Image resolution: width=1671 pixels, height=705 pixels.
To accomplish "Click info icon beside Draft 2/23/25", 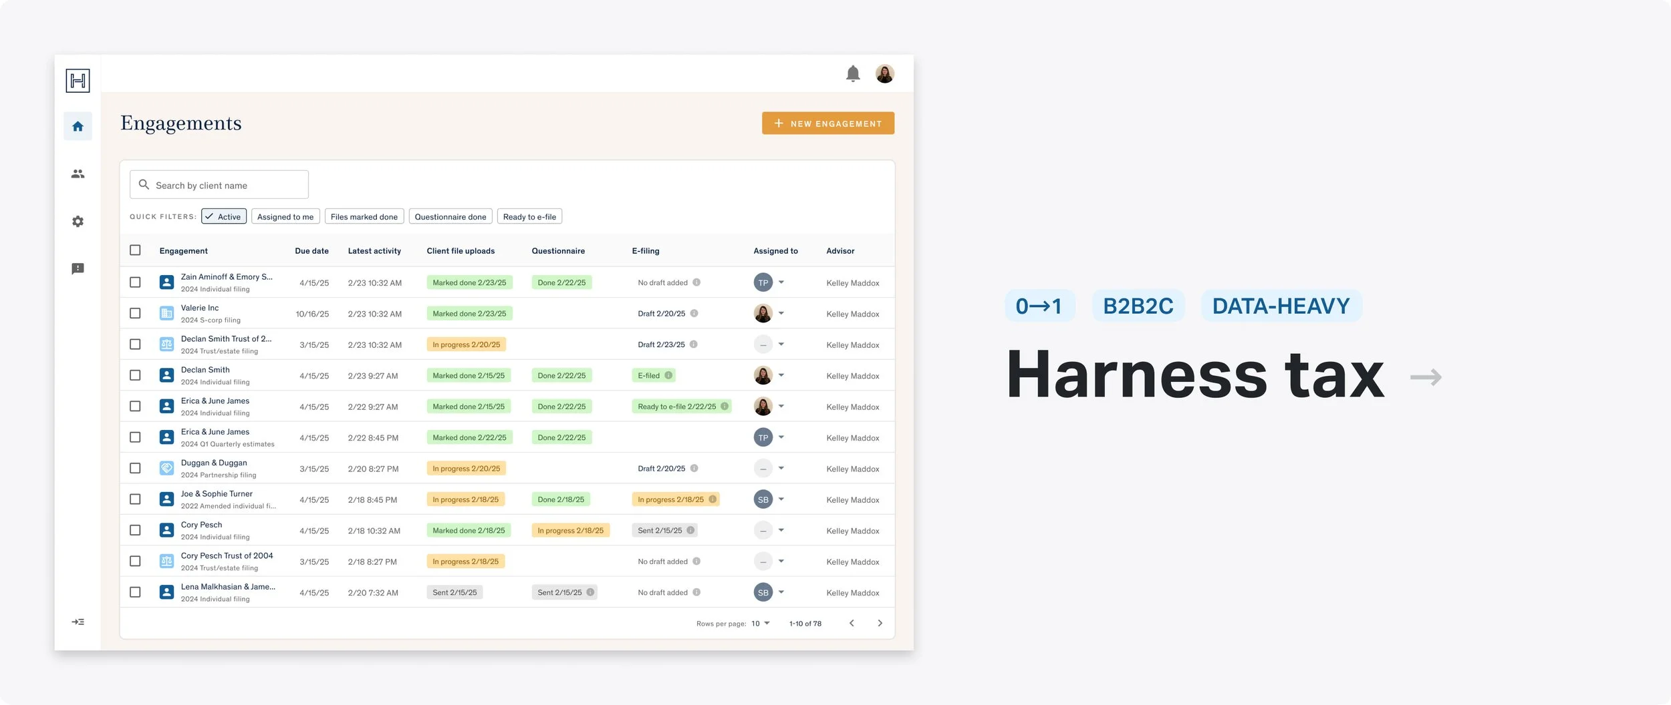I will point(694,344).
